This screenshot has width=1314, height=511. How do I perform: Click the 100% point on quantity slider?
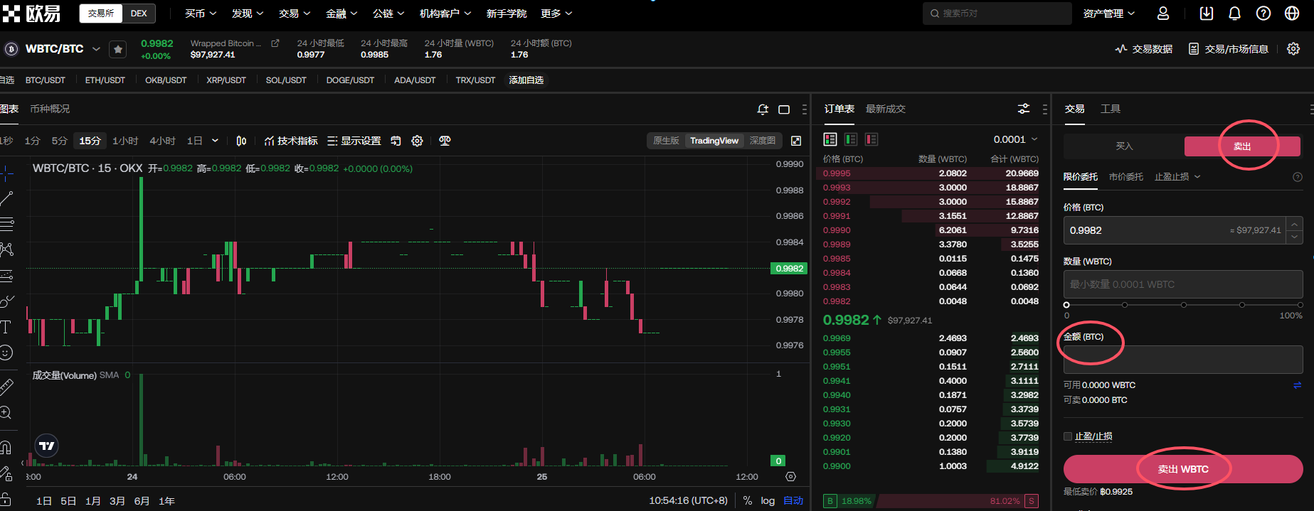tap(1300, 305)
